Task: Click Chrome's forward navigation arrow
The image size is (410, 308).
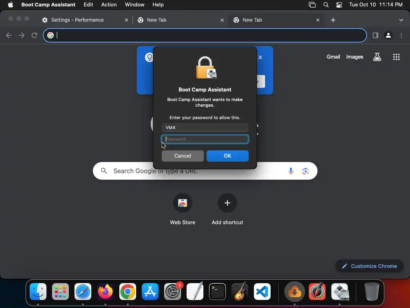Action: [22, 35]
